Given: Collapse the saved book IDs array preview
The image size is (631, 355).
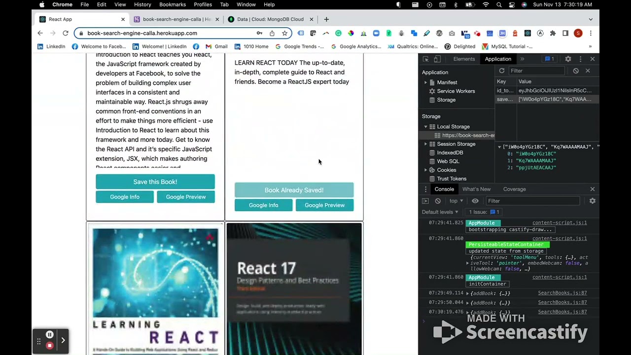Looking at the screenshot, I should tap(499, 147).
